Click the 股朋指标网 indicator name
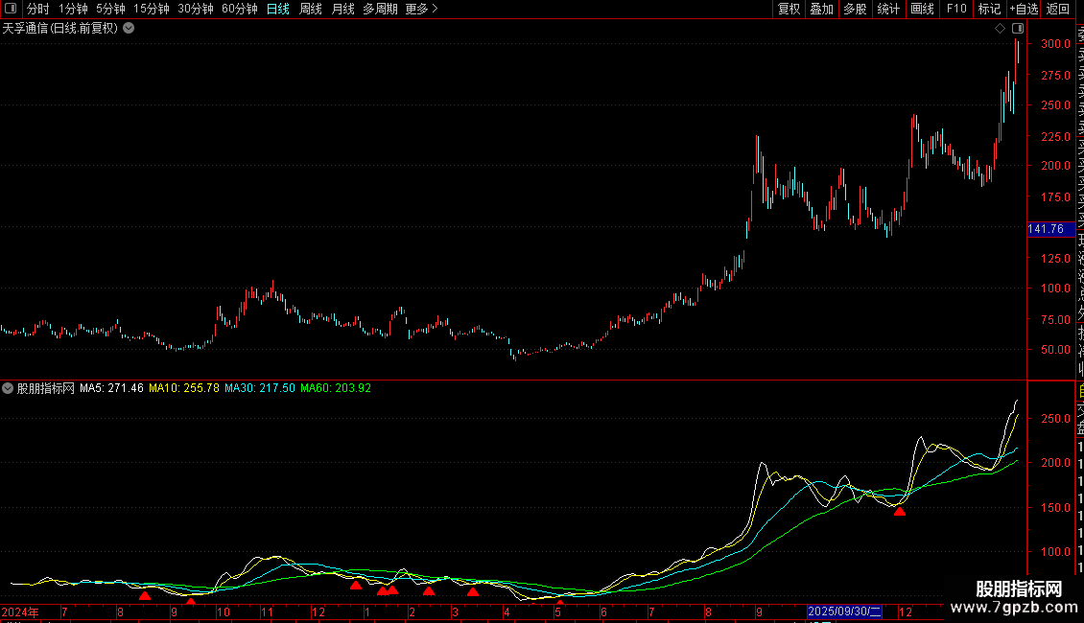Screen dimensions: 1084x623 click(46, 388)
